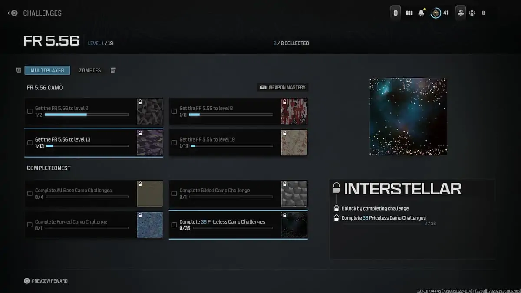Screen dimensions: 521x293
Task: Tick checkbox for Complete Gilded Camo Challenge
Action: click(174, 194)
